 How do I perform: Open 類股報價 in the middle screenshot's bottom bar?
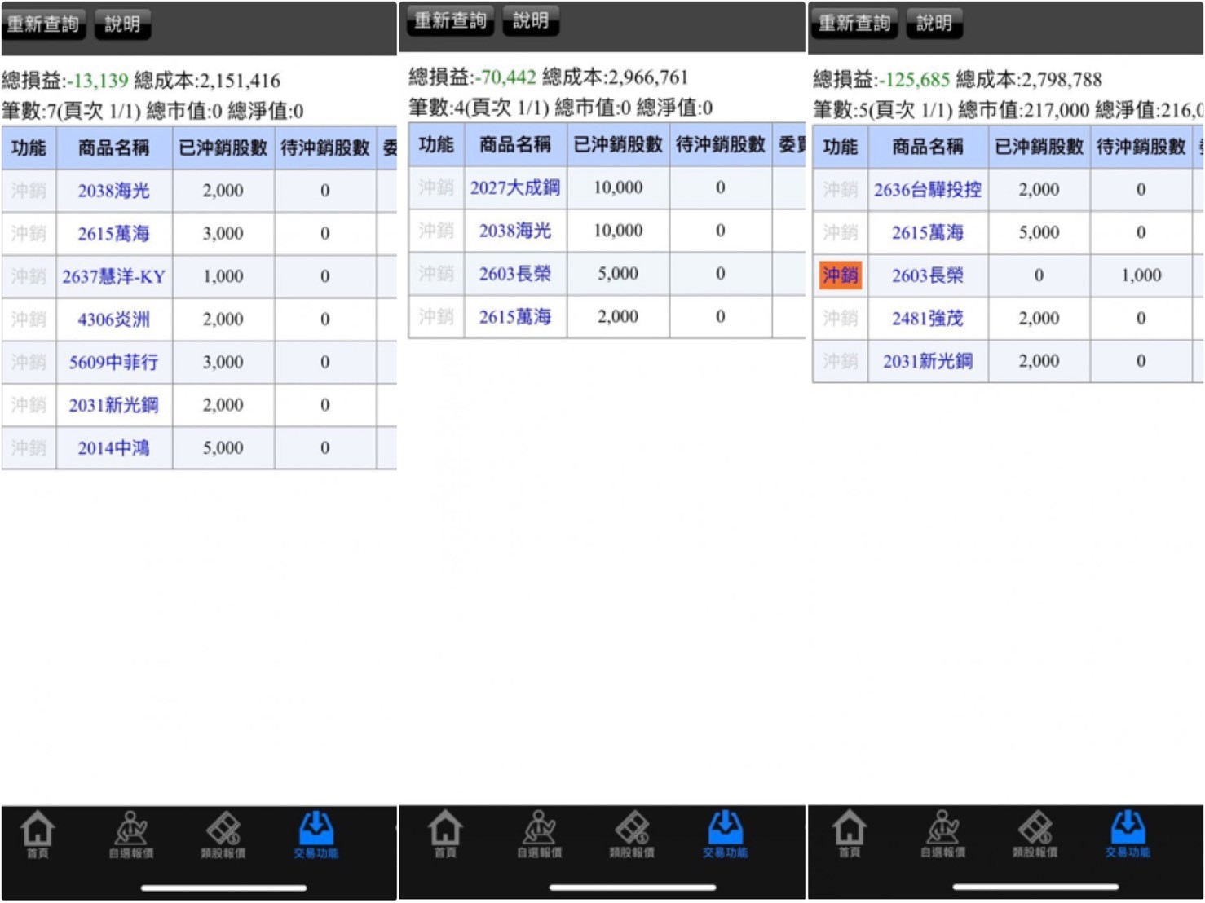click(632, 834)
